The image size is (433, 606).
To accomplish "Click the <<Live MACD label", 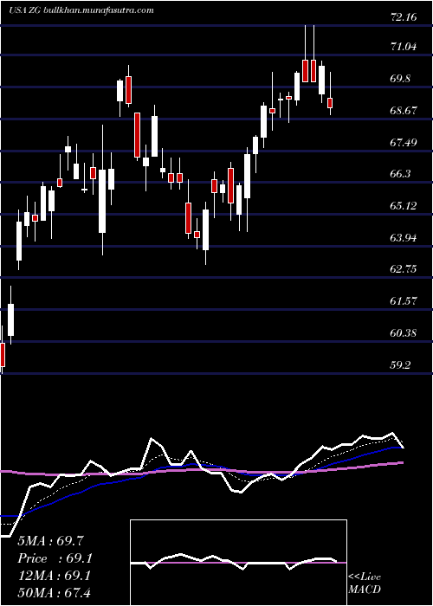I will pyautogui.click(x=365, y=583).
